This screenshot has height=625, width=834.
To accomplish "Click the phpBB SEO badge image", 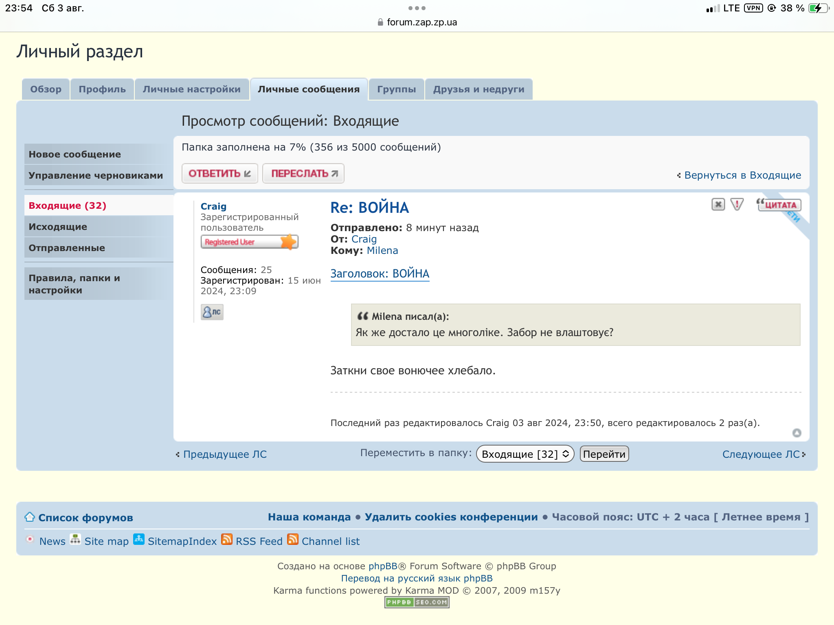I will point(417,602).
